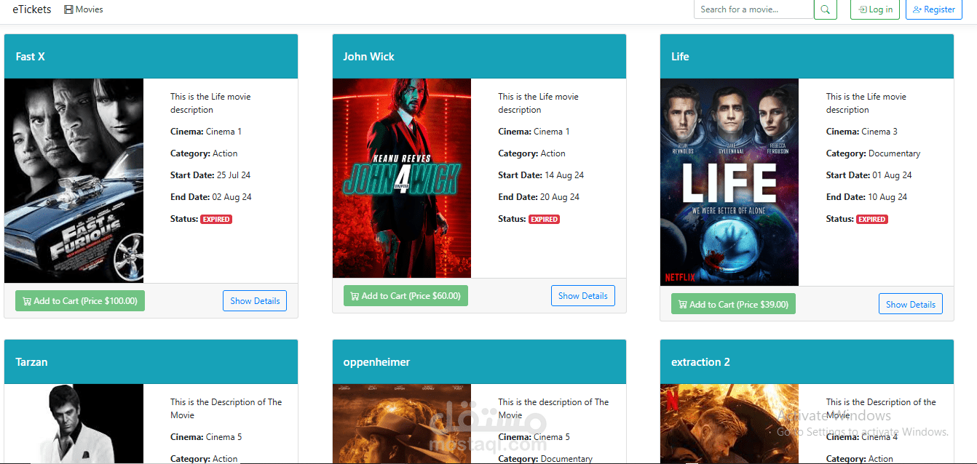Click the Life card title
Image resolution: width=977 pixels, height=464 pixels.
[x=680, y=57]
